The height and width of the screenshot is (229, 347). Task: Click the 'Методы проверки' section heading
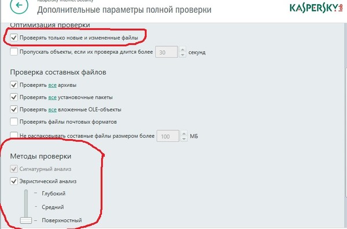[40, 156]
